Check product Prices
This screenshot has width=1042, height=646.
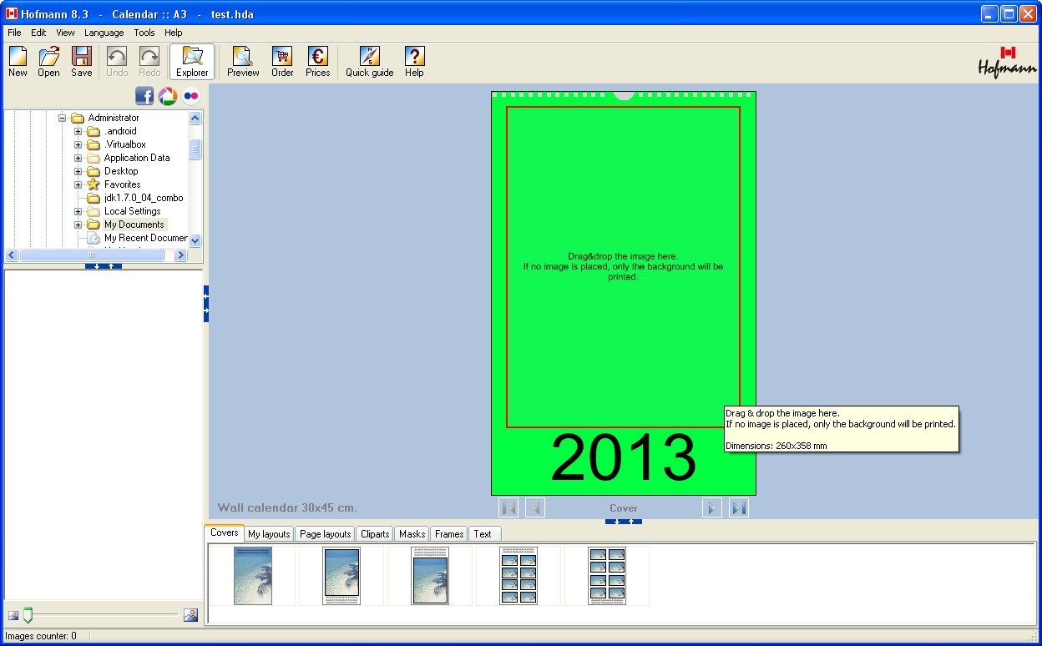pyautogui.click(x=317, y=58)
